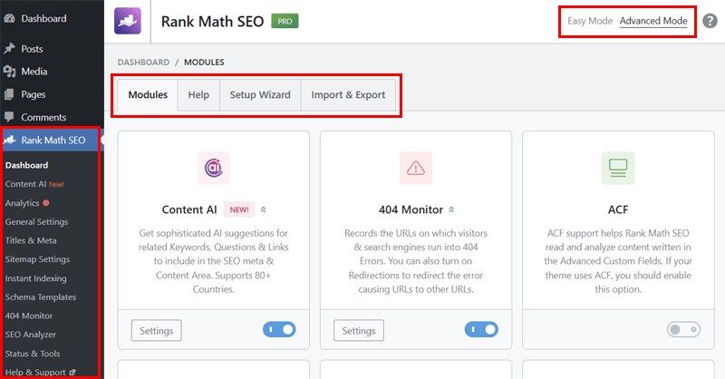Click the 404 Monitor PRO double-chevron icon

[x=451, y=209]
